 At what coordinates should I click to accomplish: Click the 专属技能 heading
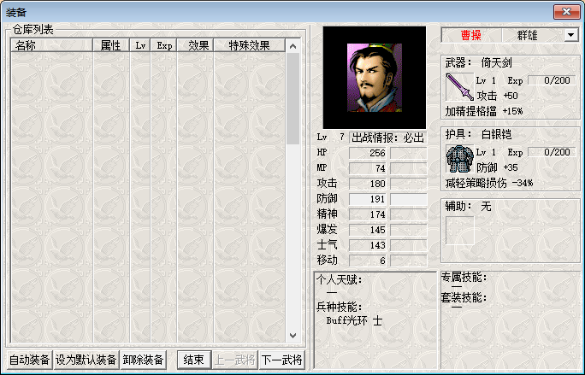(x=464, y=277)
